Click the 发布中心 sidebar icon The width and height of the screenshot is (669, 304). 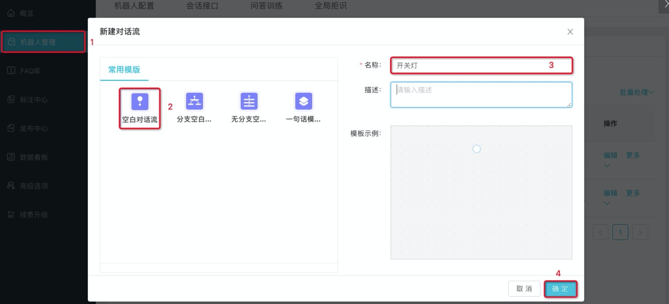coord(11,128)
